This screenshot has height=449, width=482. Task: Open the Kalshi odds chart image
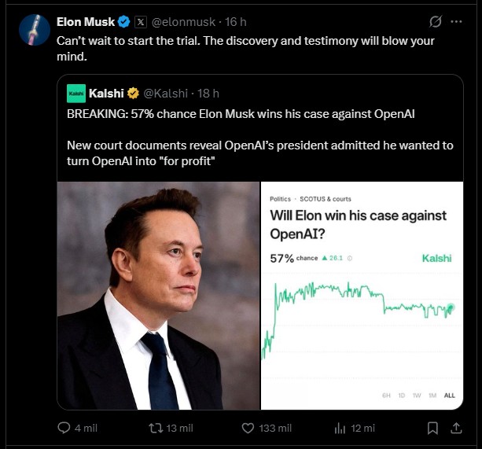(362, 296)
